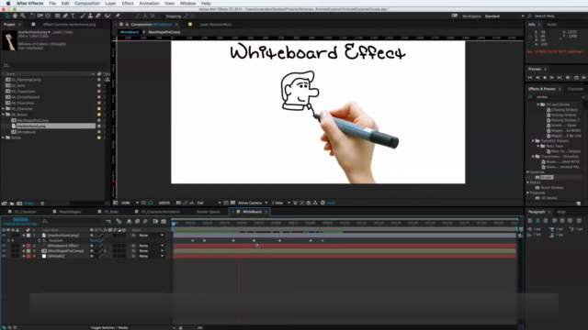Open the Effect menu
The width and height of the screenshot is (588, 330).
[x=128, y=4]
